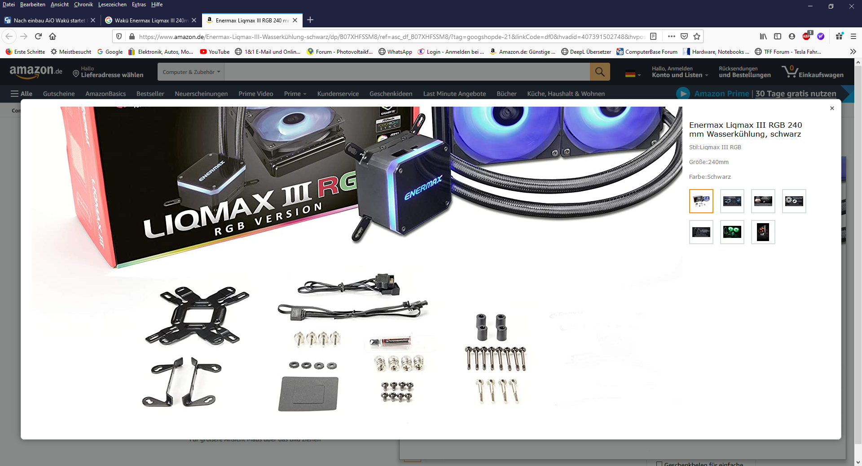Switch to 'Wakü Enermax Liqmax III 240m' tab

(147, 20)
